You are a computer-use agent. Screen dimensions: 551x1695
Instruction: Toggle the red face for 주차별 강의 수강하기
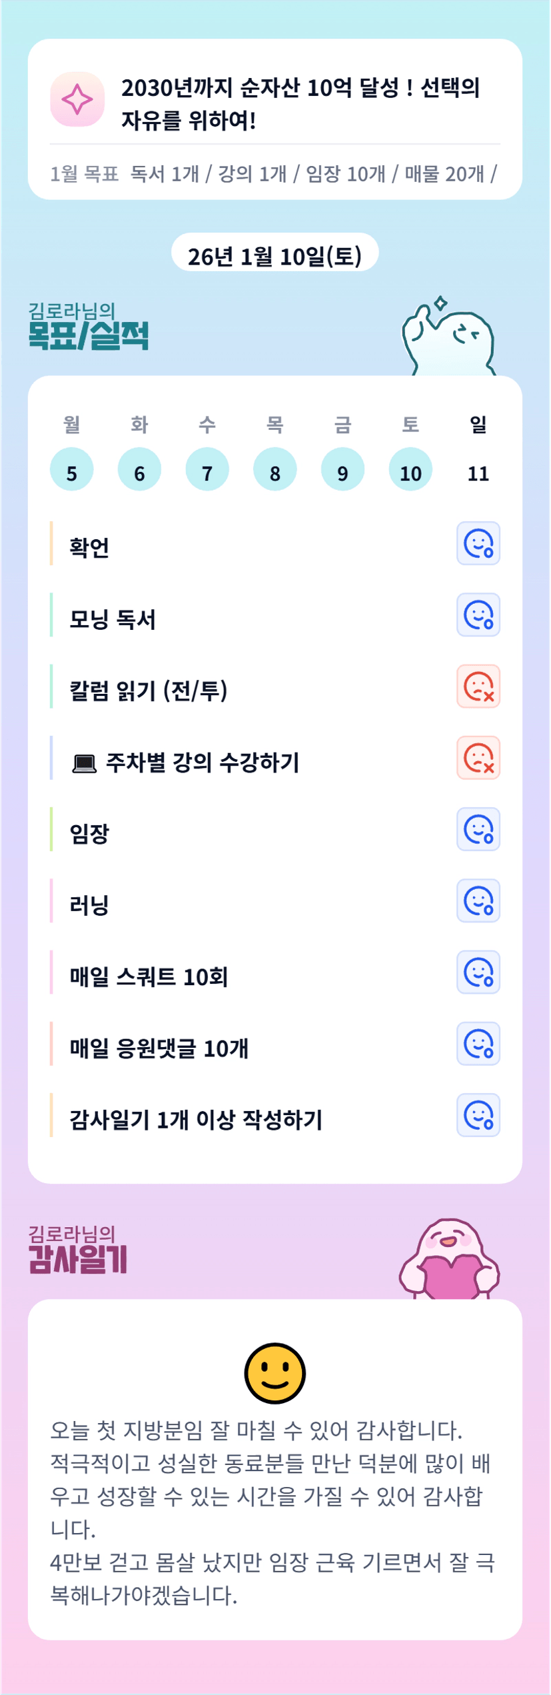pyautogui.click(x=478, y=758)
